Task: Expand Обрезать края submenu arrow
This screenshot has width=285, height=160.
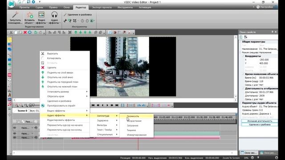Action: pyautogui.click(x=87, y=96)
